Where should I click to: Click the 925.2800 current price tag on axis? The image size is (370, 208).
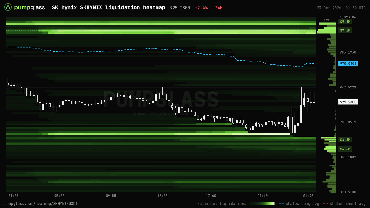coord(348,102)
